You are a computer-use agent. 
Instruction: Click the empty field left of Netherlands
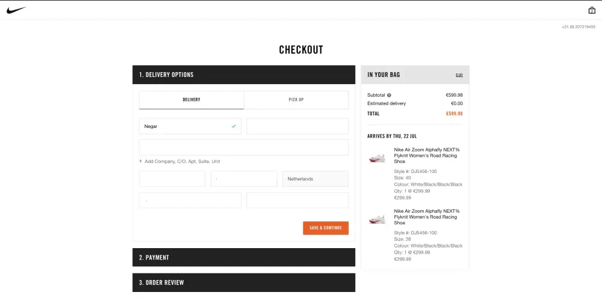point(244,178)
